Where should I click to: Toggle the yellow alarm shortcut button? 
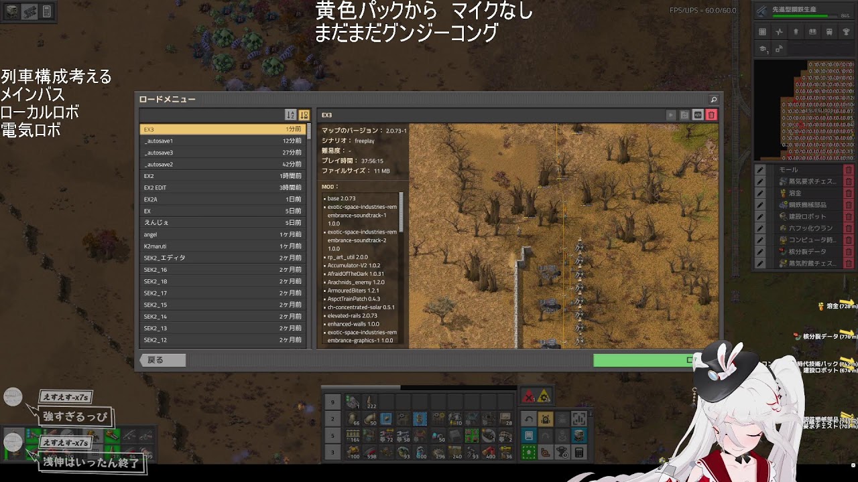click(546, 419)
